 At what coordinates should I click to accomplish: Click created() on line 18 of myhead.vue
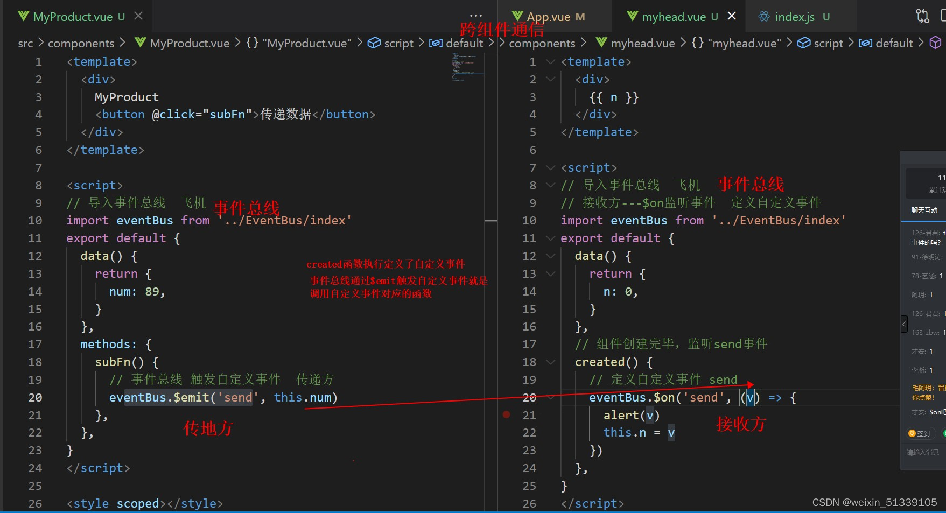coord(607,362)
